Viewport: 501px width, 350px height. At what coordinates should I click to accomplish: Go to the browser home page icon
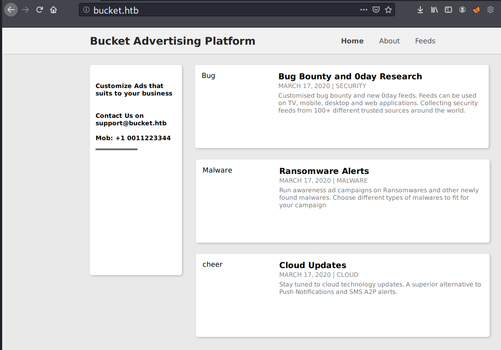click(x=53, y=10)
